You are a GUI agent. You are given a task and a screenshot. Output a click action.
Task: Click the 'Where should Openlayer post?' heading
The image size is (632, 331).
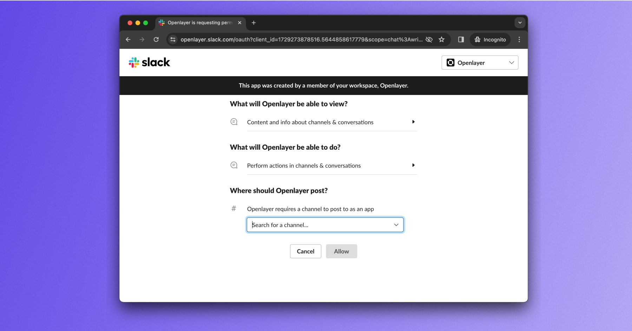click(279, 191)
